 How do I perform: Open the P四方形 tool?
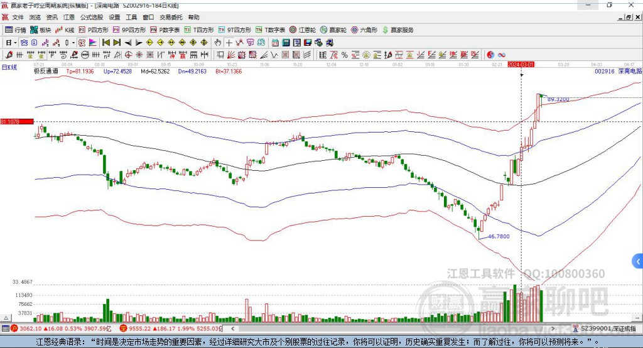pyautogui.click(x=94, y=30)
